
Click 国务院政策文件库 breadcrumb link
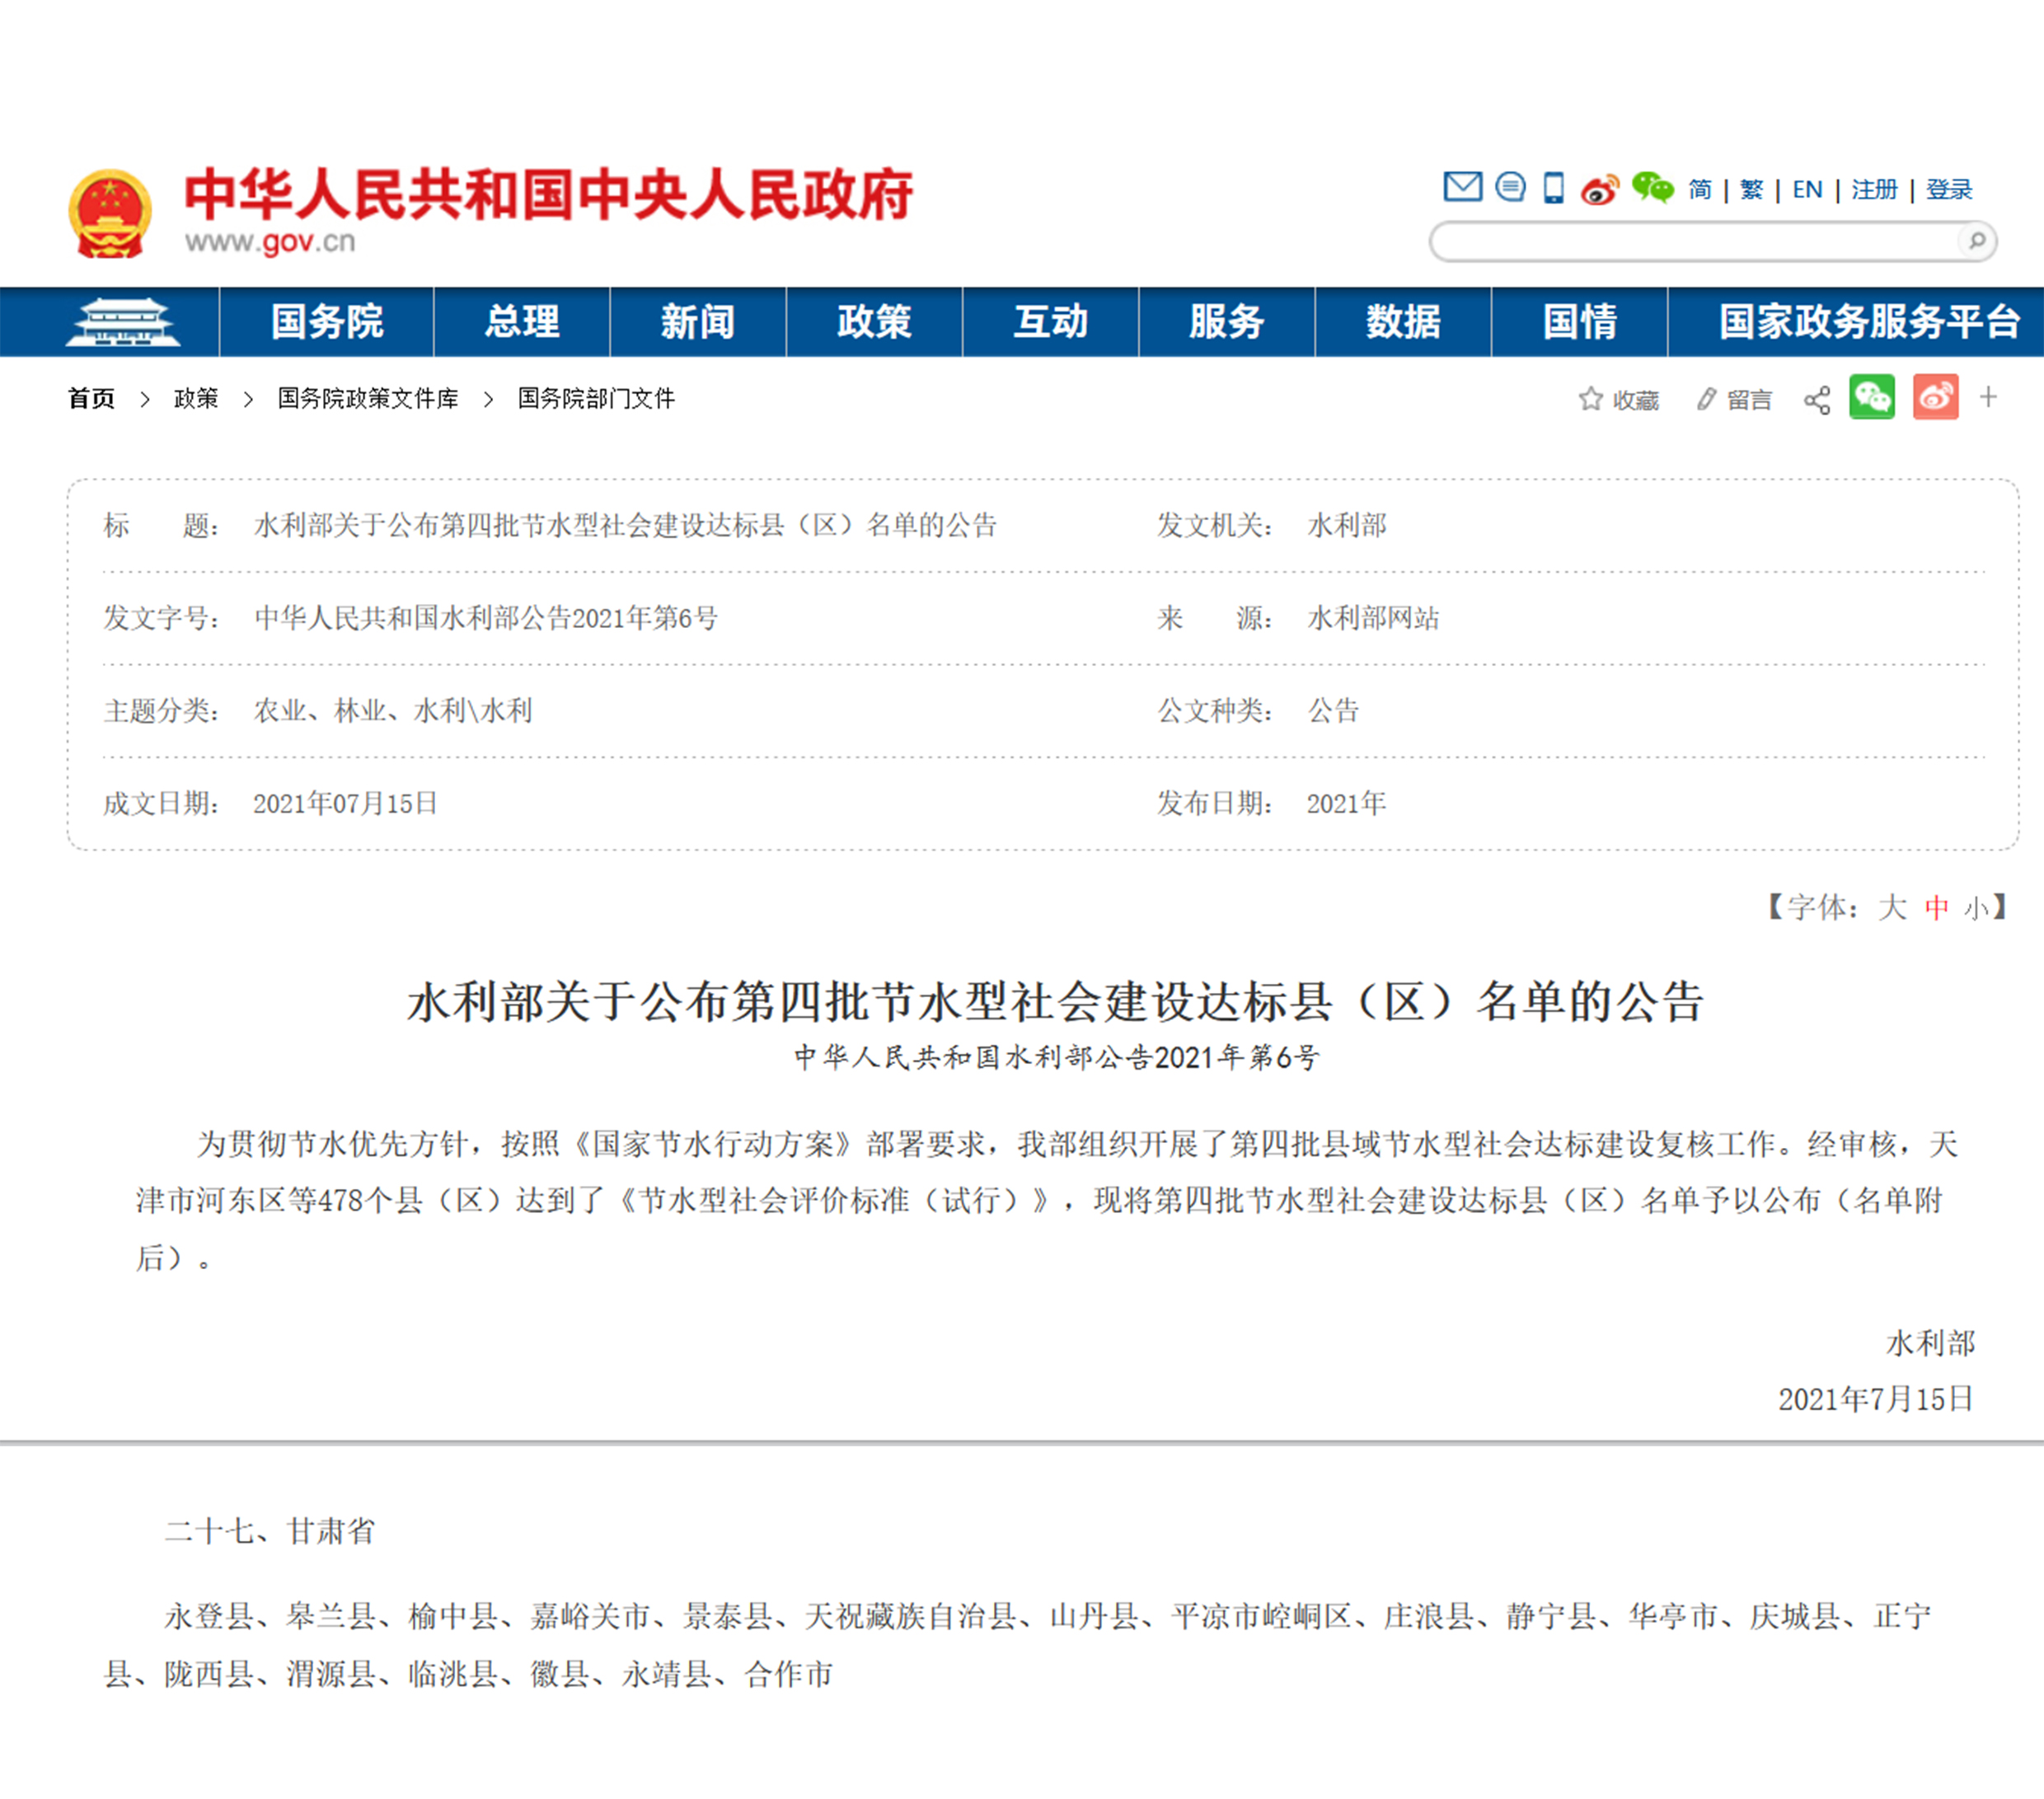pos(367,399)
